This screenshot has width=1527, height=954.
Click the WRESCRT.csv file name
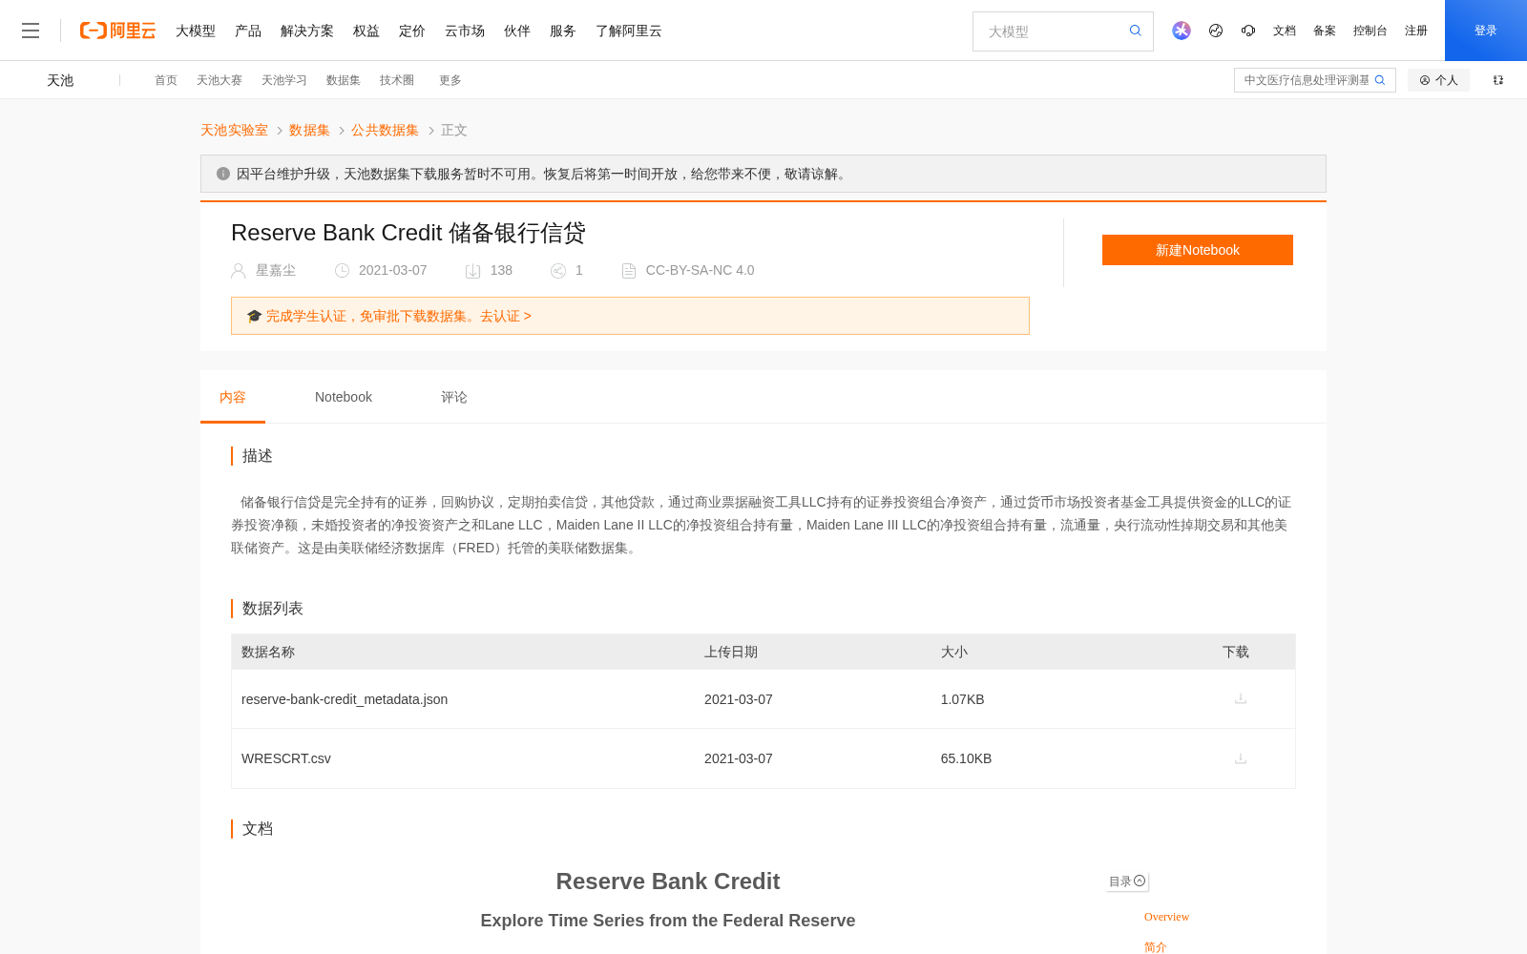tap(286, 758)
